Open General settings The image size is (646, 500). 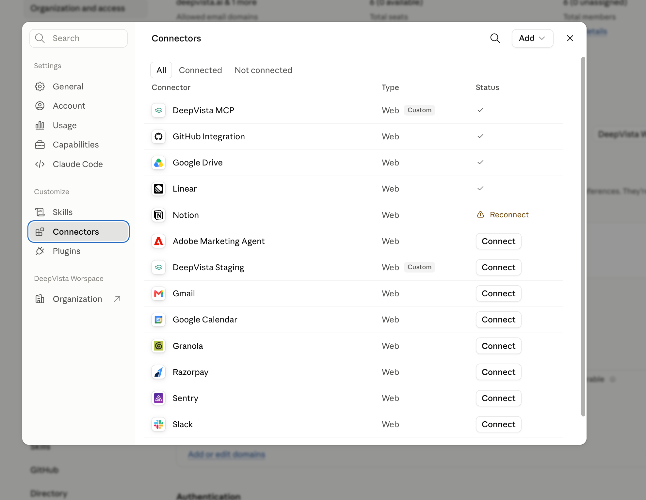click(78, 86)
